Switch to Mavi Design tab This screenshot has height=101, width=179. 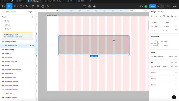34,1
